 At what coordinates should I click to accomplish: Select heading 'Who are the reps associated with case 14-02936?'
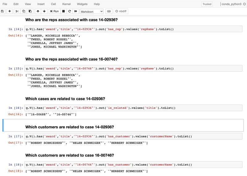click(72, 20)
